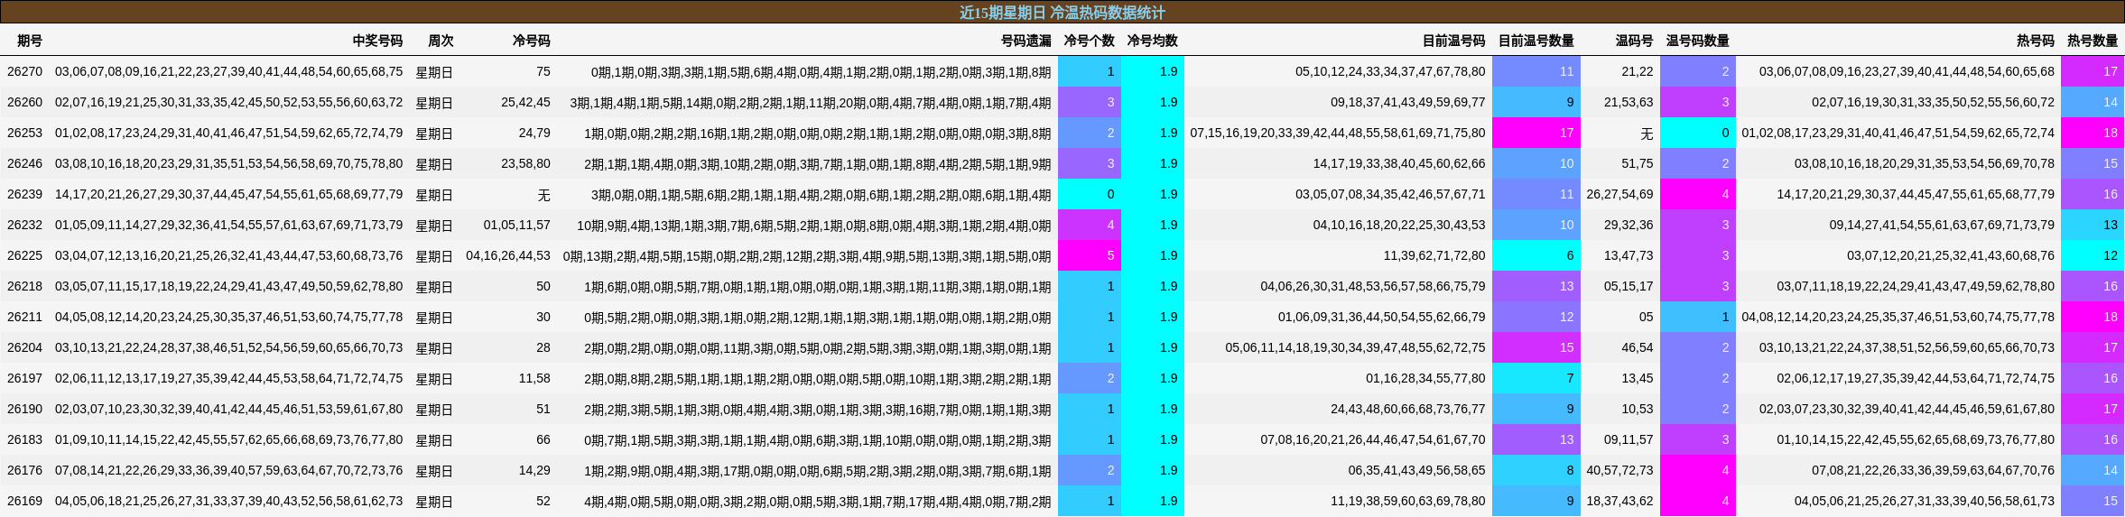This screenshot has width=2125, height=517.
Task: Click the 冷号均数 column header
Action: [1152, 41]
